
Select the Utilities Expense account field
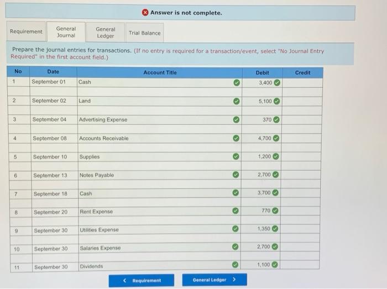pos(160,229)
